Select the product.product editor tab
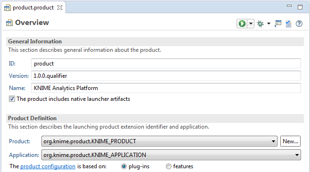 (33, 8)
